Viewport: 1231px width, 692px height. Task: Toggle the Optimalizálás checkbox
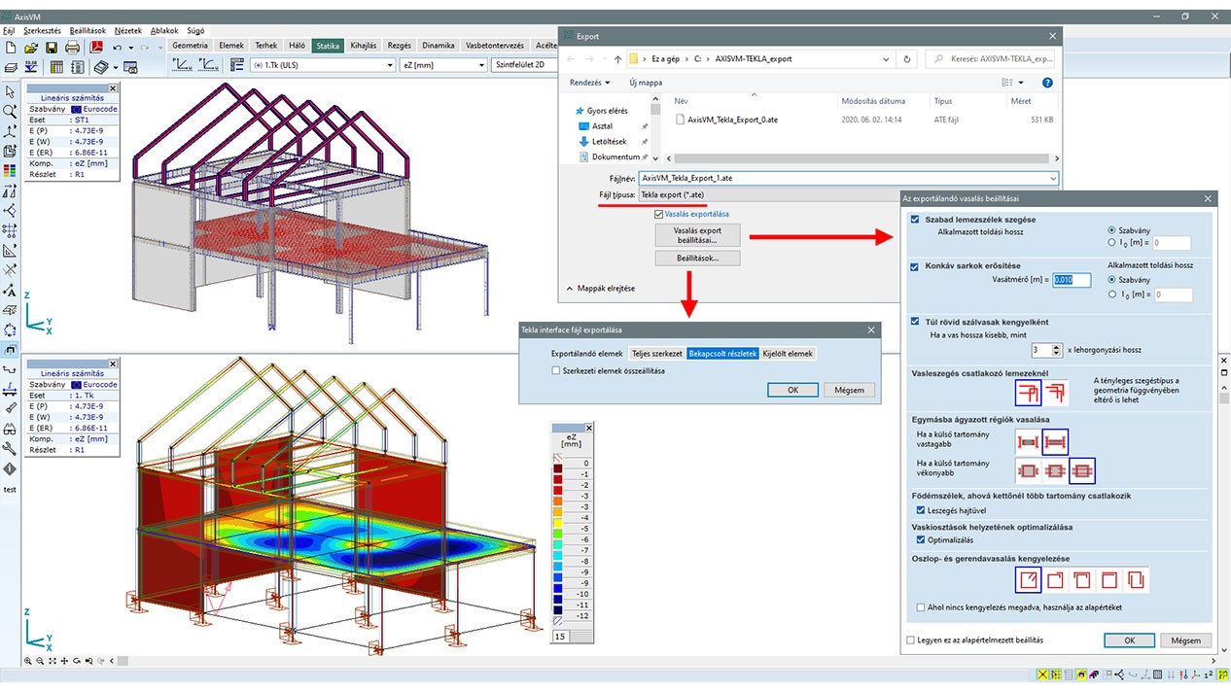tap(922, 539)
